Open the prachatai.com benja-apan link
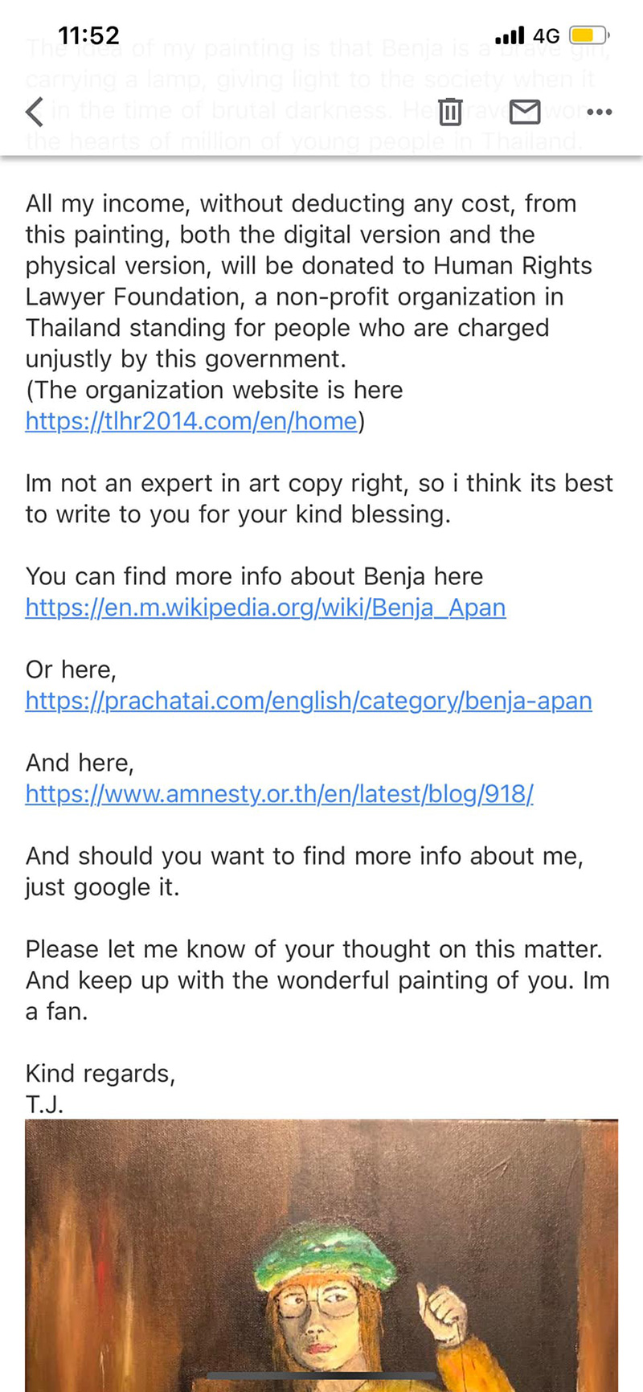 pyautogui.click(x=309, y=701)
